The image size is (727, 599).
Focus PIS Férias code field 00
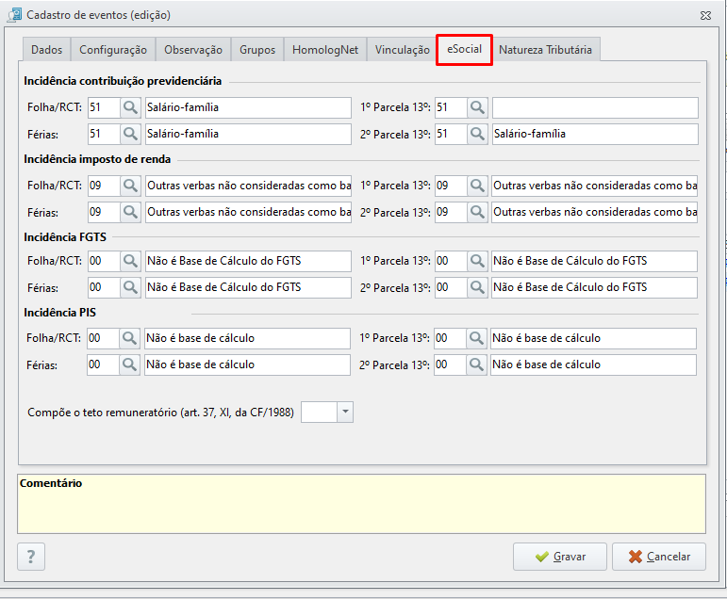point(104,365)
